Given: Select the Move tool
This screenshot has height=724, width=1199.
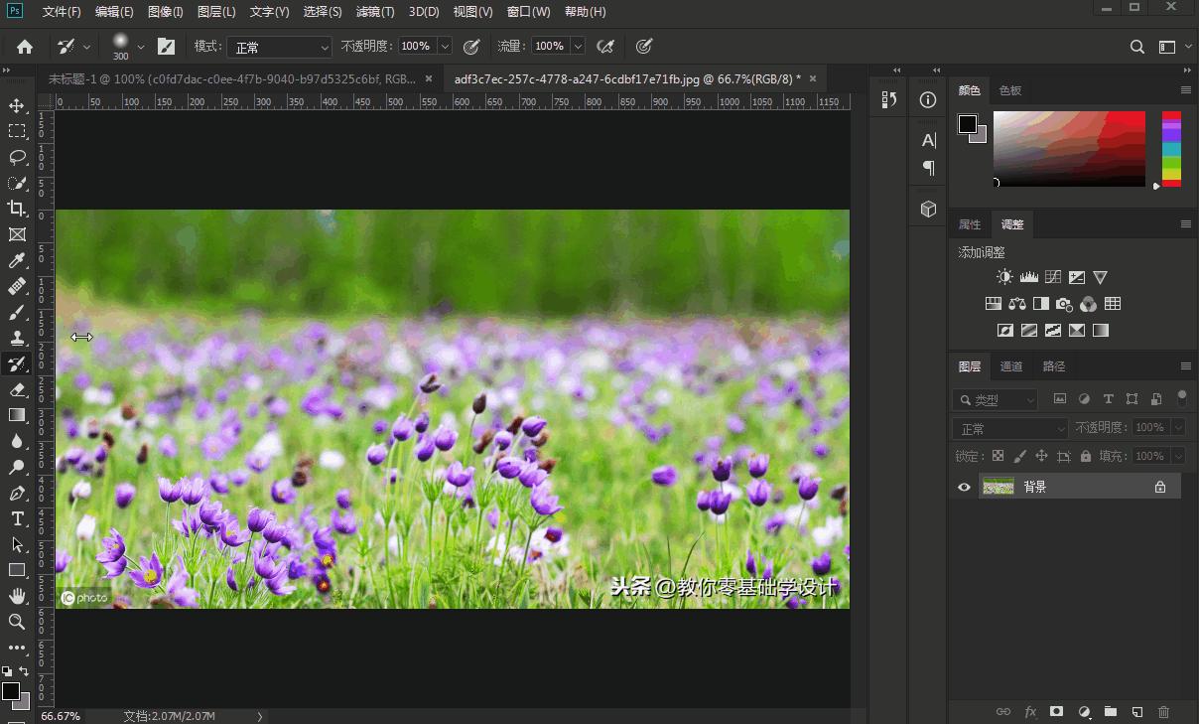Looking at the screenshot, I should [x=17, y=105].
